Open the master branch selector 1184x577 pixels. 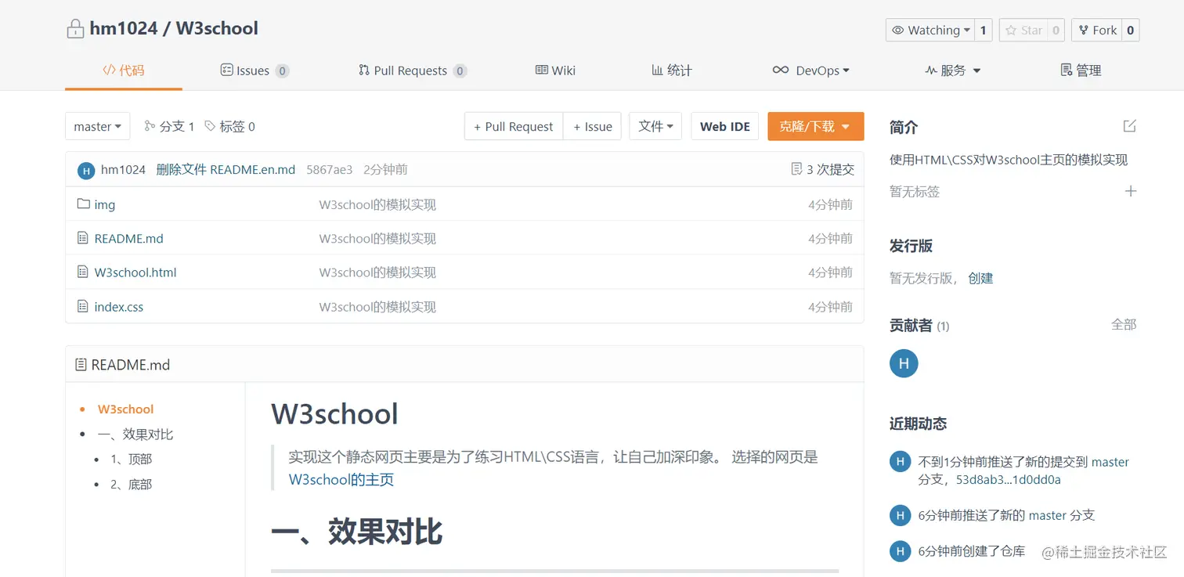coord(97,126)
